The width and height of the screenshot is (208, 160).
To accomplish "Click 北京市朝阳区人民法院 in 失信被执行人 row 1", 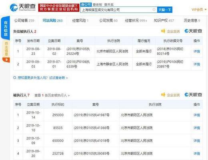I will (x=112, y=51).
